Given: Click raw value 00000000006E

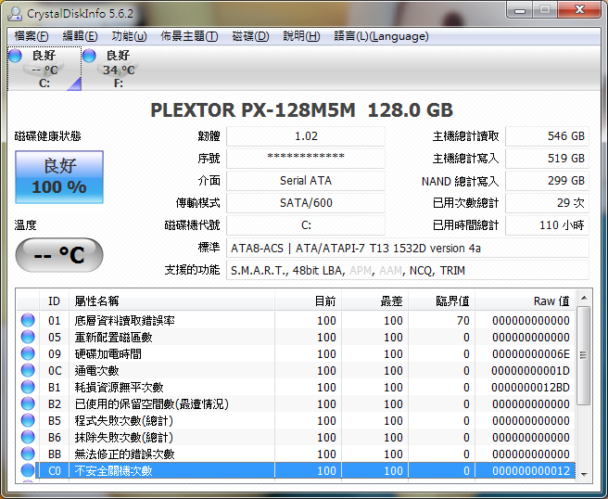Looking at the screenshot, I should point(530,353).
